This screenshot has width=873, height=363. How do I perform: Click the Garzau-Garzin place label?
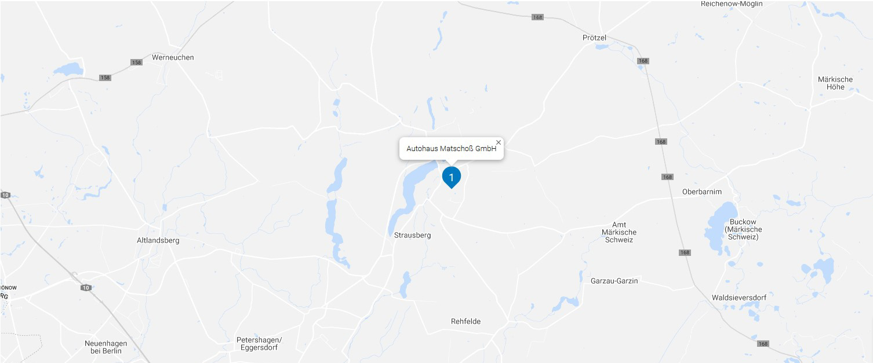pyautogui.click(x=614, y=281)
